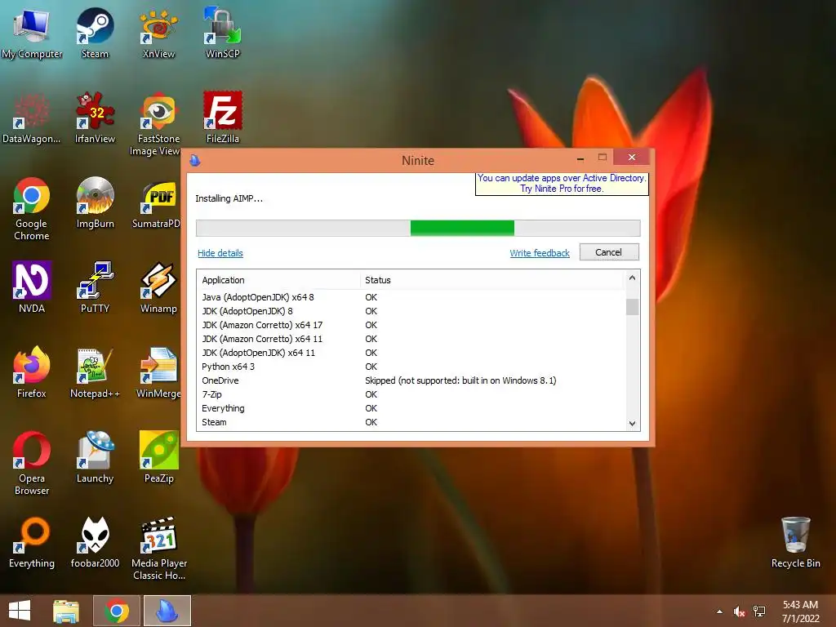Open the taskbar clock and date
836x627 pixels.
[x=800, y=611]
